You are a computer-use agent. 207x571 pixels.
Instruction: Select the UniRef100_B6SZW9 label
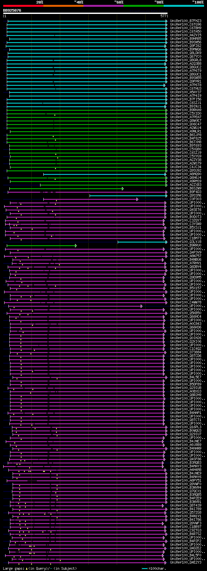186,188
